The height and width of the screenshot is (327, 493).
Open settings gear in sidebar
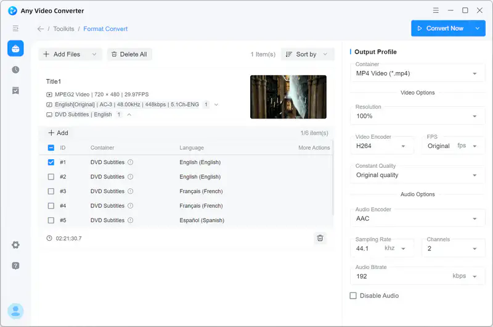click(x=15, y=245)
